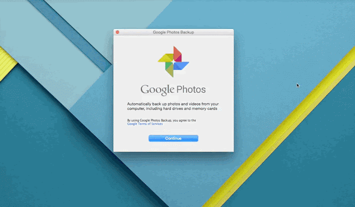Click the Google Photos wordmark
This screenshot has width=355, height=207.
[x=173, y=90]
